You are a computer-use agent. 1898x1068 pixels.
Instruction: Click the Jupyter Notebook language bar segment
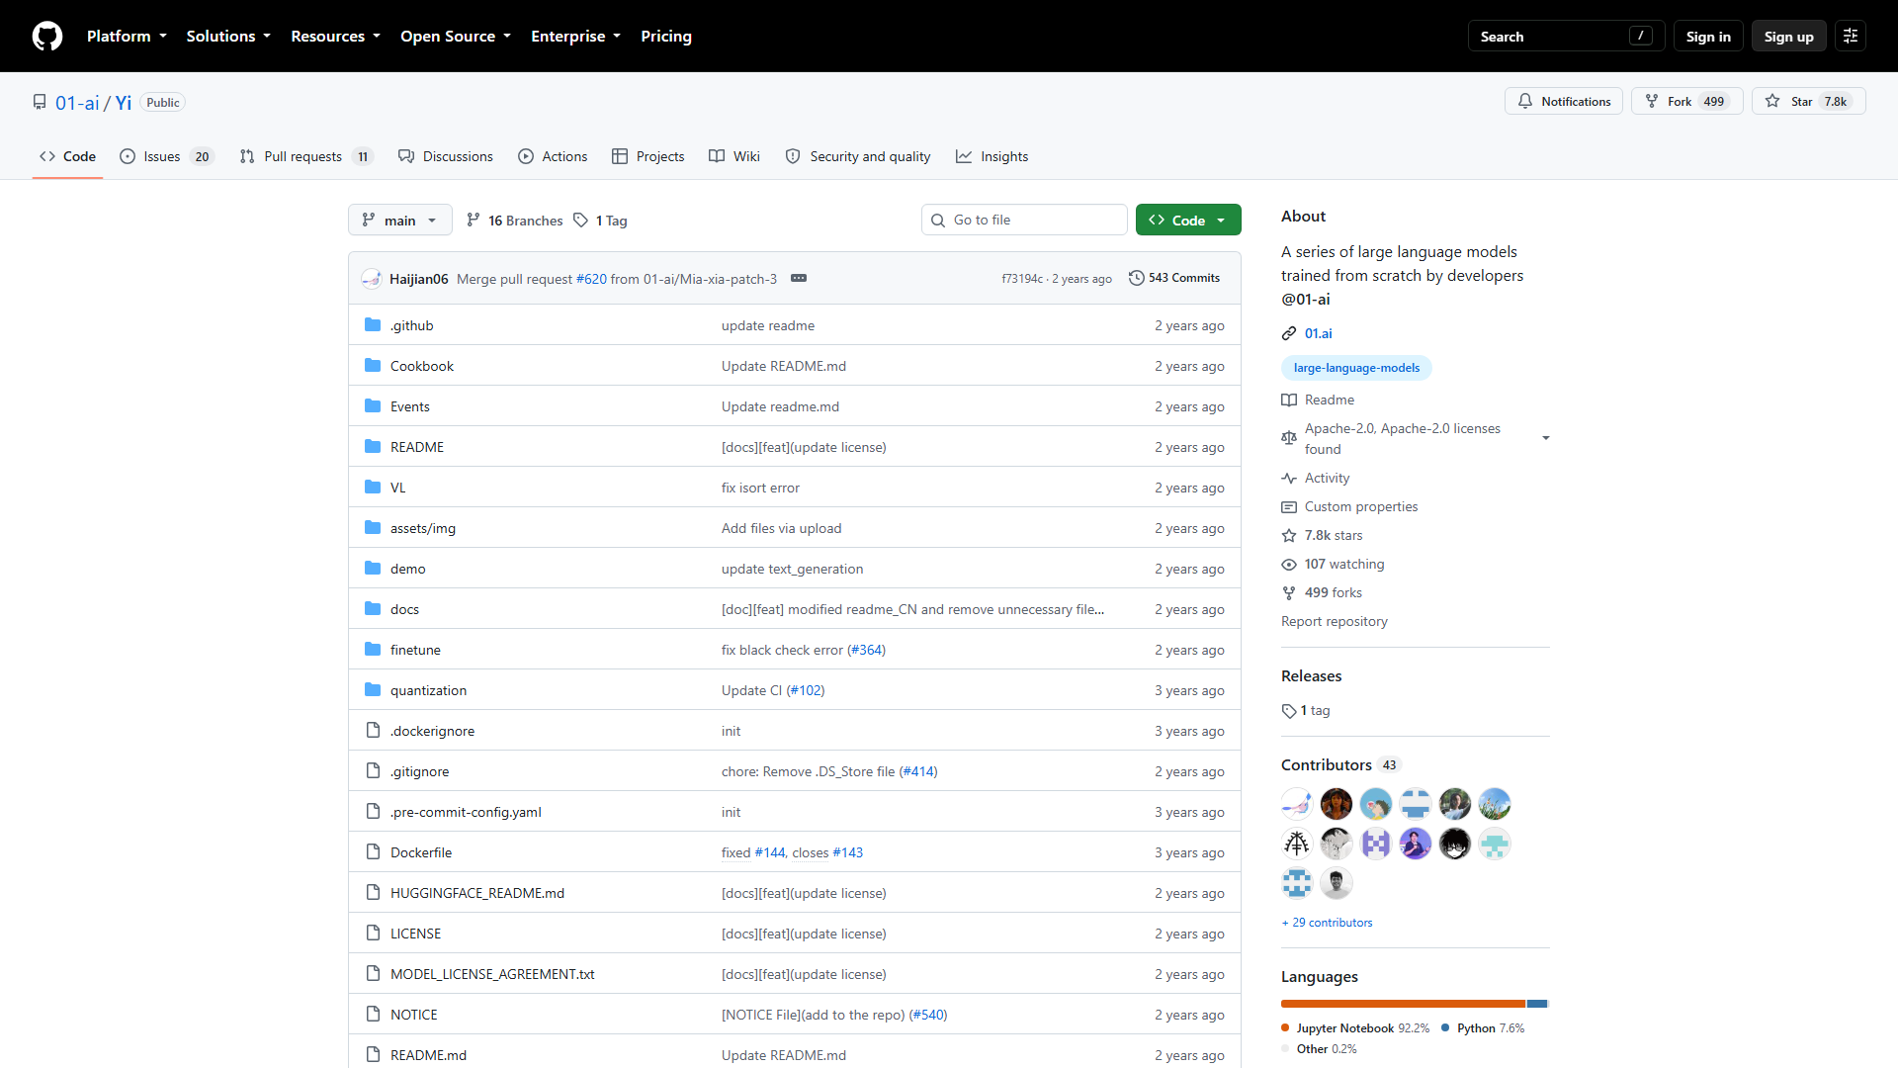point(1403,1004)
